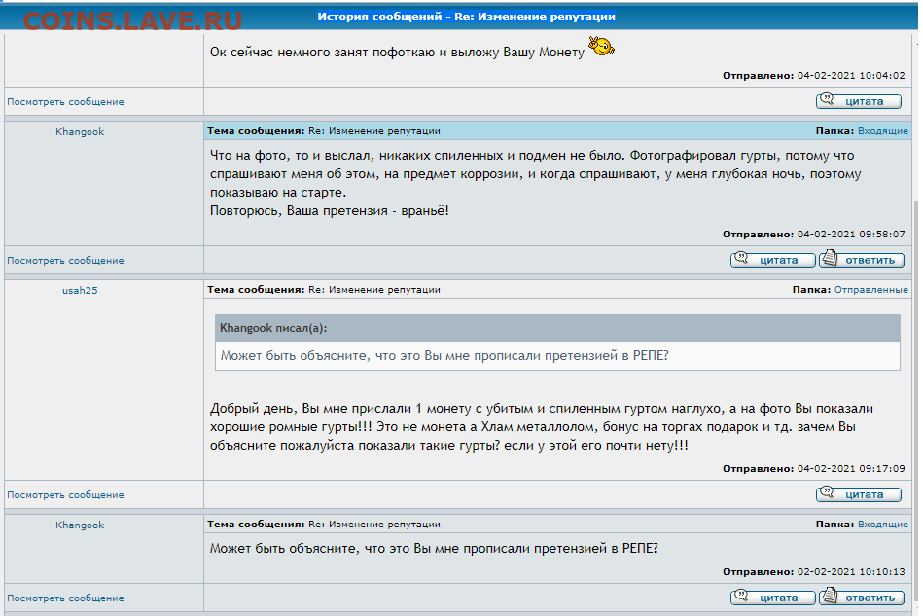This screenshot has height=616, width=923.
Task: Open Посмотреть сообщение link for the 10:04:02 message
Action: 65,102
